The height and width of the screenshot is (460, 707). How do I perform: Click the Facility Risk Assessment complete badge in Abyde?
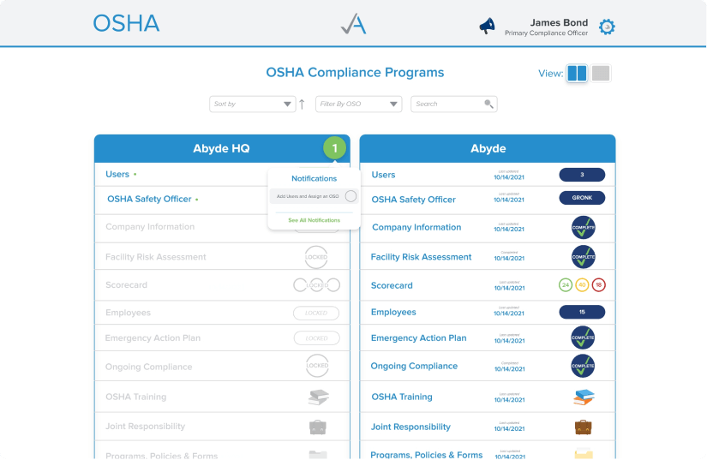tap(583, 257)
